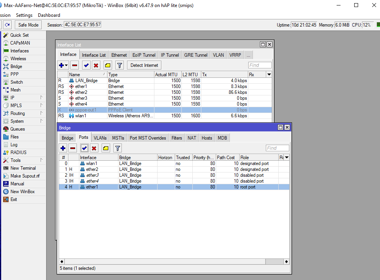
Task: Select the LAN_Bridge interface row
Action: pos(165,81)
